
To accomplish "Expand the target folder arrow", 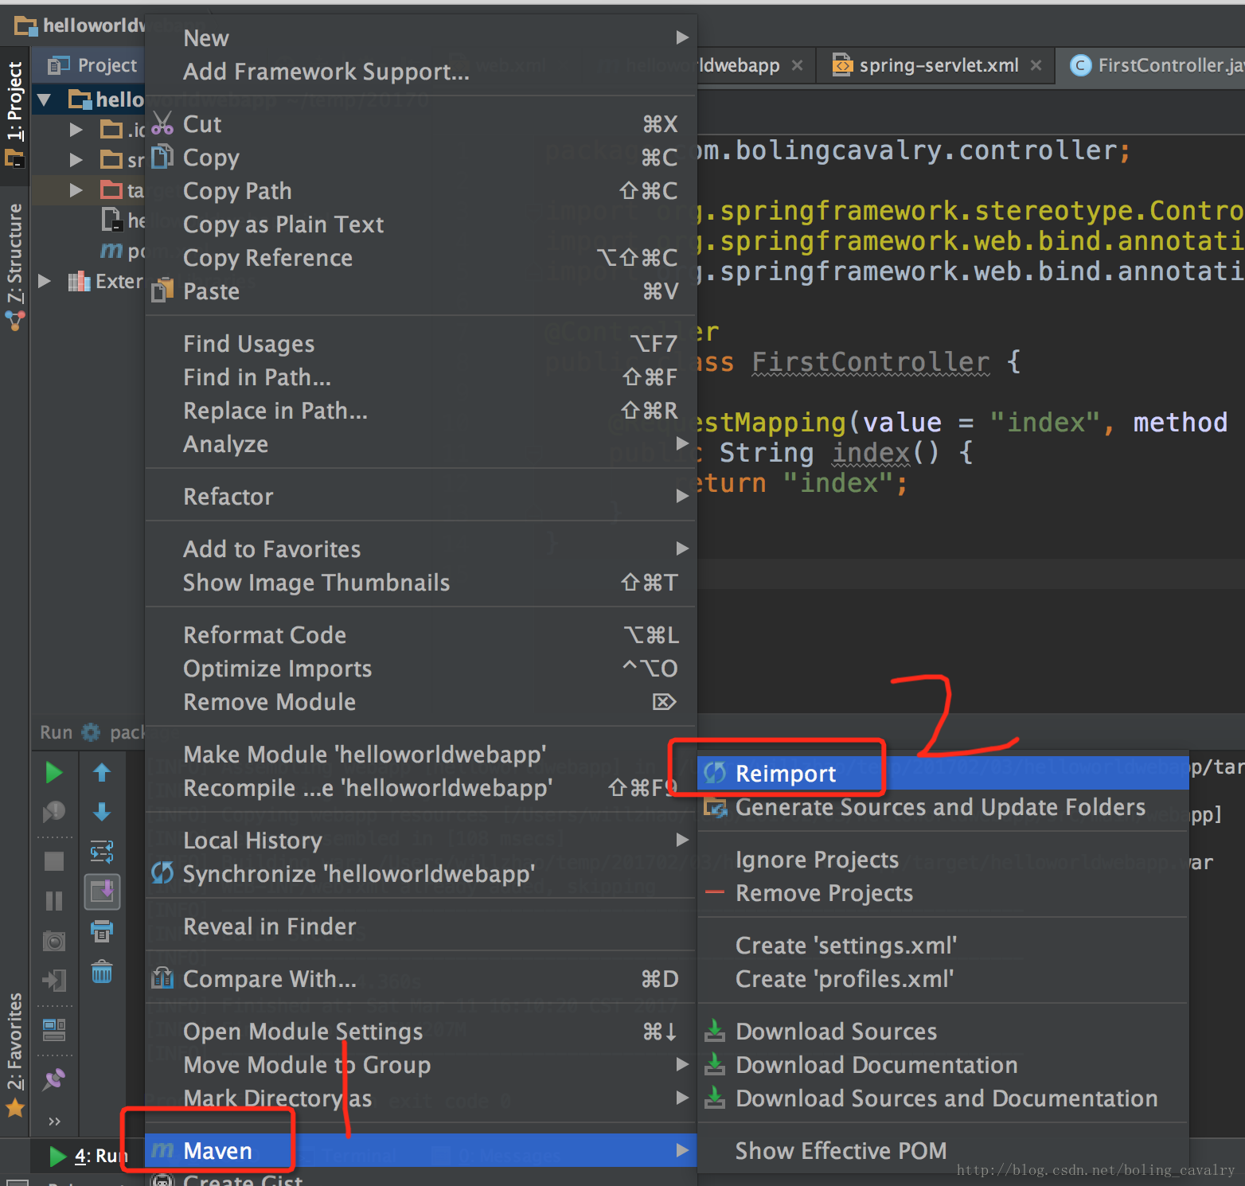I will (76, 190).
